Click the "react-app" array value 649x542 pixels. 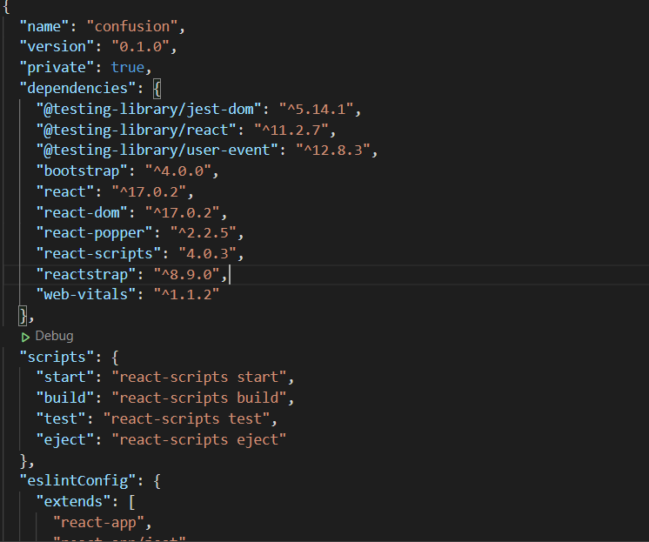point(99,522)
